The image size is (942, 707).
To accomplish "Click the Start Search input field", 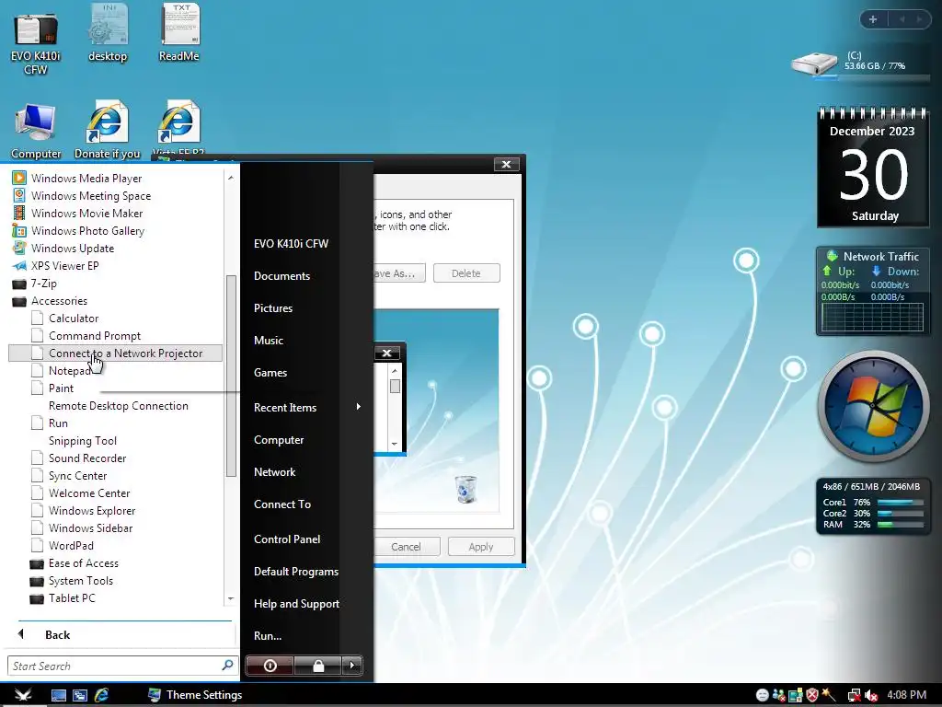I will 121,666.
